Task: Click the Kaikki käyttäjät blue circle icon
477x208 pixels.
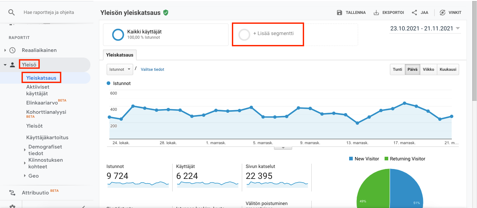Action: tap(118, 35)
